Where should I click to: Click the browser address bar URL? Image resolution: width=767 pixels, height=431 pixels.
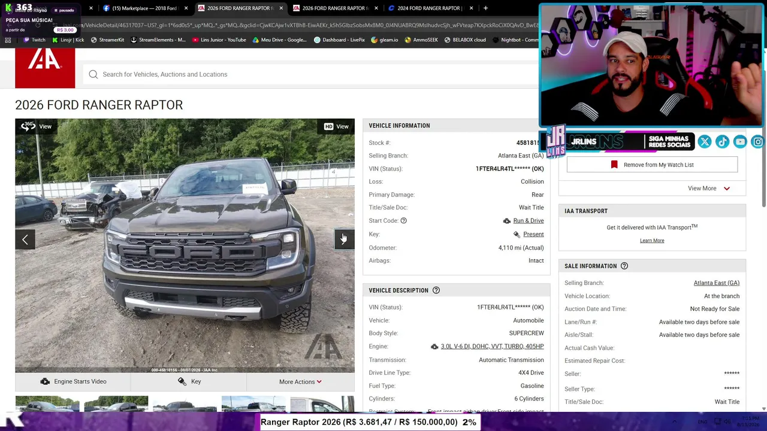click(300, 25)
